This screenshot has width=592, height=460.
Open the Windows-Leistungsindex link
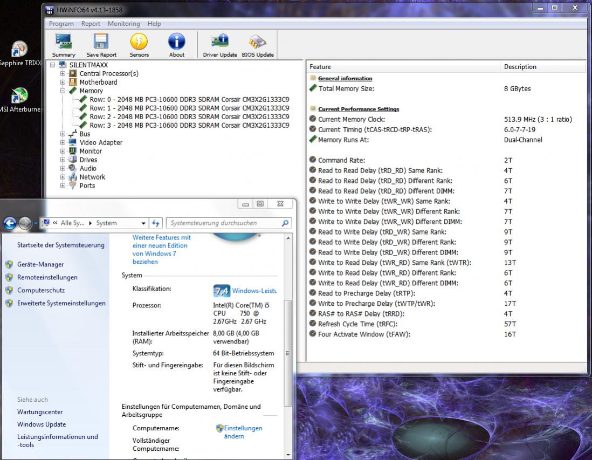(x=254, y=291)
